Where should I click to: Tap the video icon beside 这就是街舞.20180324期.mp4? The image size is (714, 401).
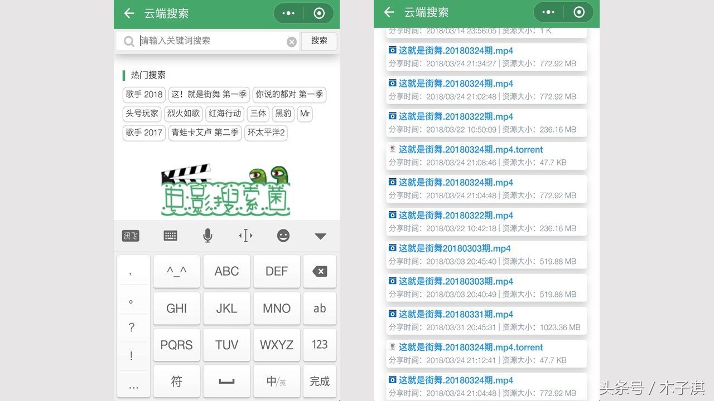(392, 51)
